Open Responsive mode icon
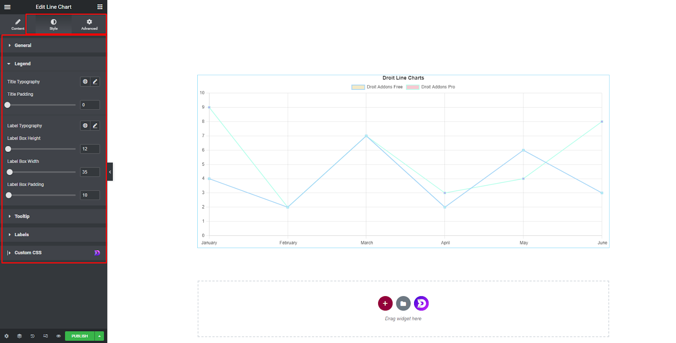Viewport: 676px width, 343px height. pos(46,336)
